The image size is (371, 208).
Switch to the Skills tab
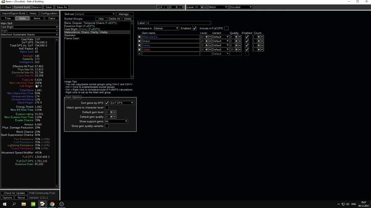22,18
